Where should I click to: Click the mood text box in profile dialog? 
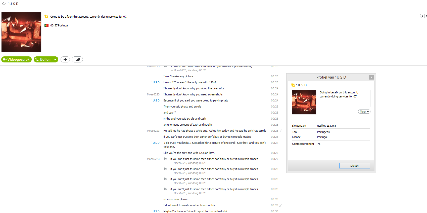344,98
